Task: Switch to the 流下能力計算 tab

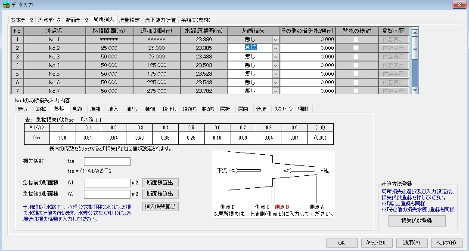Action: coord(160,20)
